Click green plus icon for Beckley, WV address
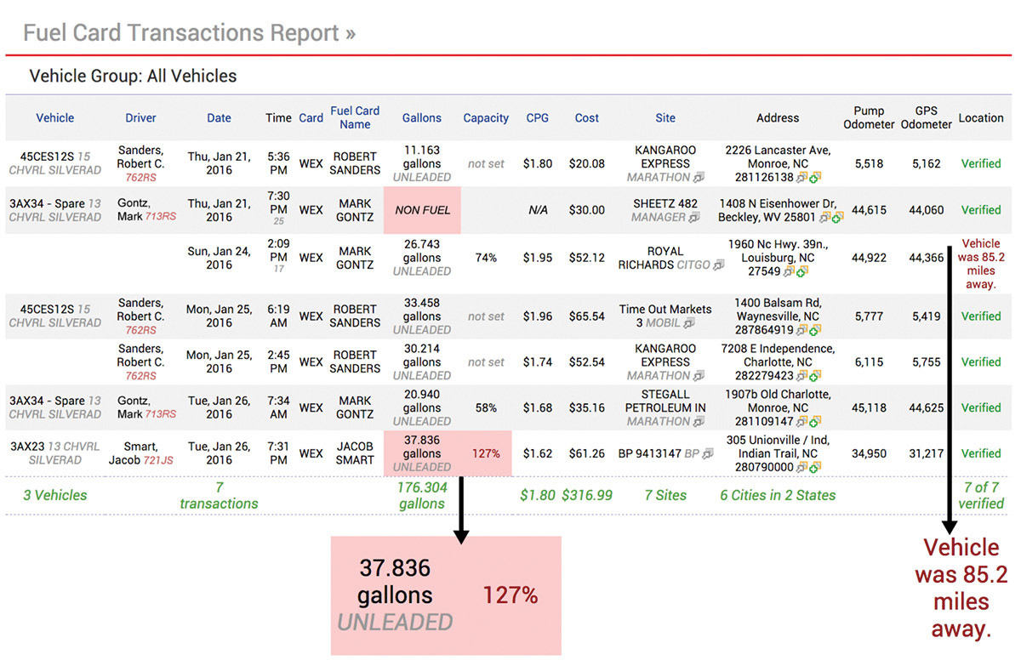 pyautogui.click(x=837, y=218)
